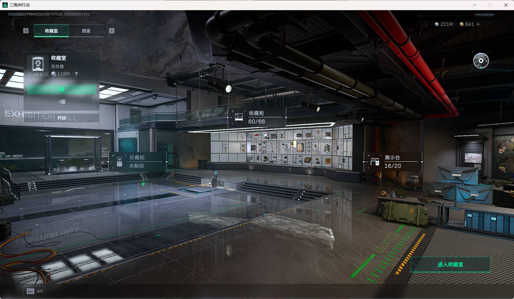
Task: Click the E key hint icon
Action: pyautogui.click(x=112, y=31)
